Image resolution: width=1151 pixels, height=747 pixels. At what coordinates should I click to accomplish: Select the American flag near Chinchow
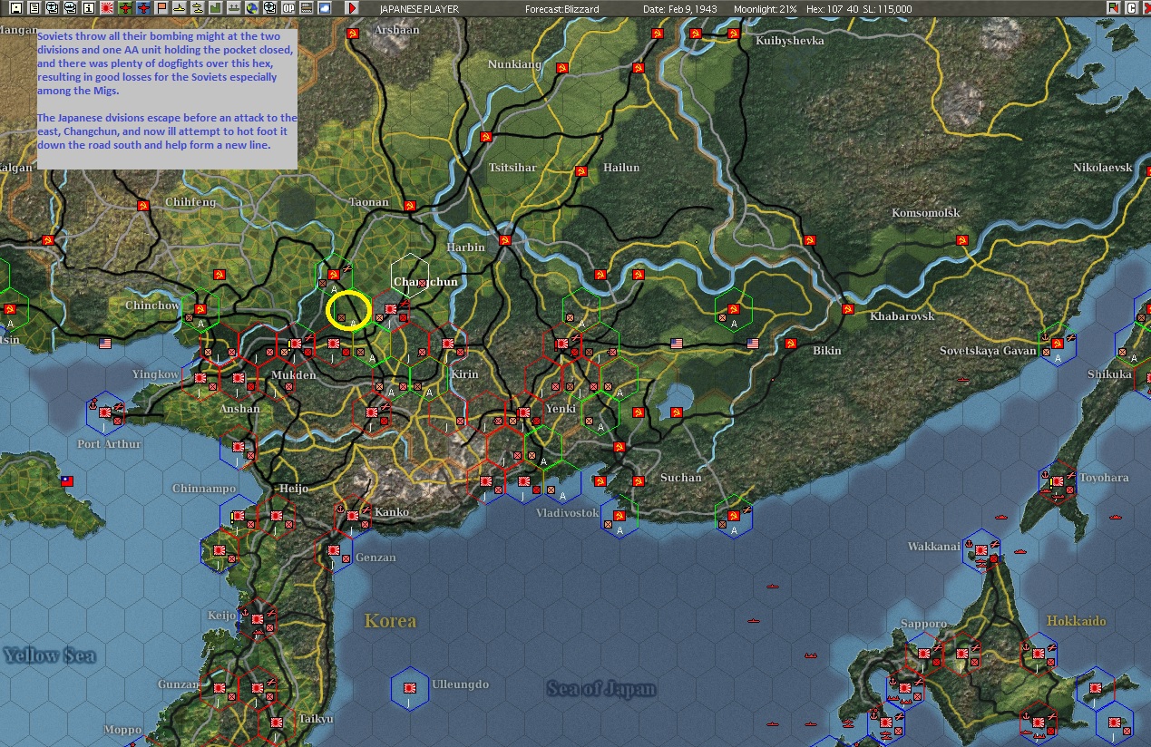coord(104,344)
